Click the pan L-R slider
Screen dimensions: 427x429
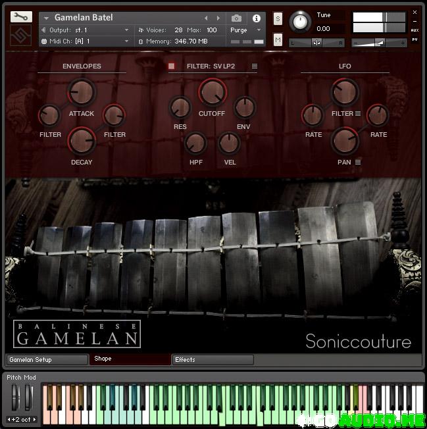click(x=316, y=43)
